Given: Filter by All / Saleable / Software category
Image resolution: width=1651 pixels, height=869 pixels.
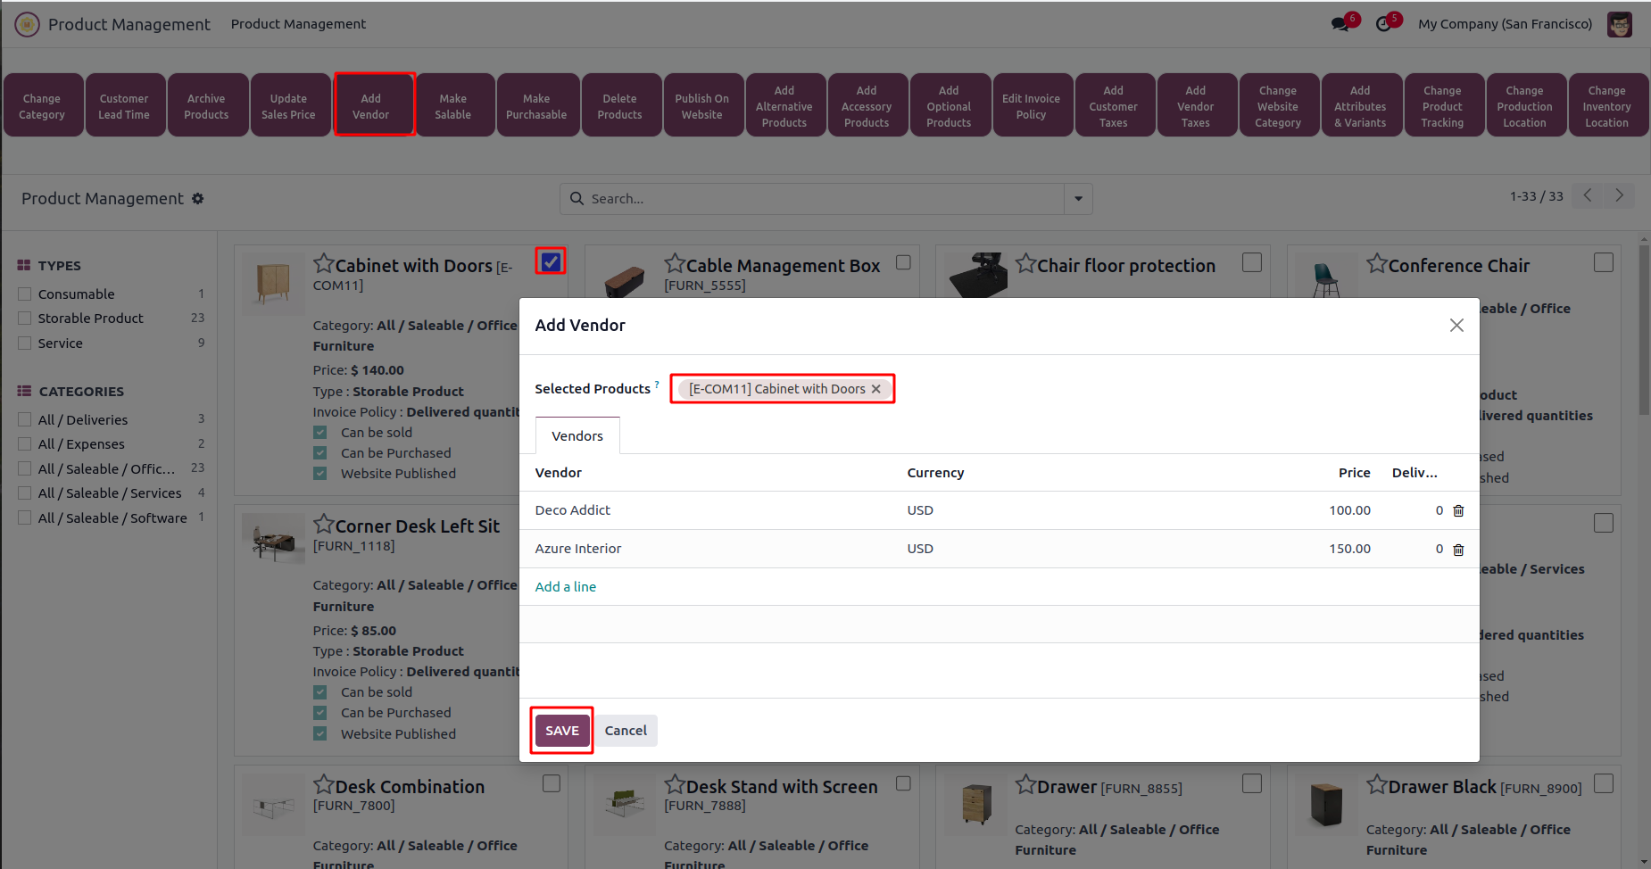Looking at the screenshot, I should pyautogui.click(x=25, y=518).
